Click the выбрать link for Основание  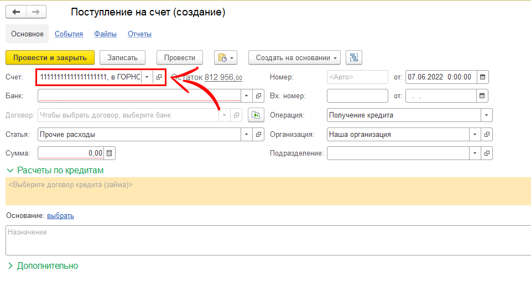(60, 216)
